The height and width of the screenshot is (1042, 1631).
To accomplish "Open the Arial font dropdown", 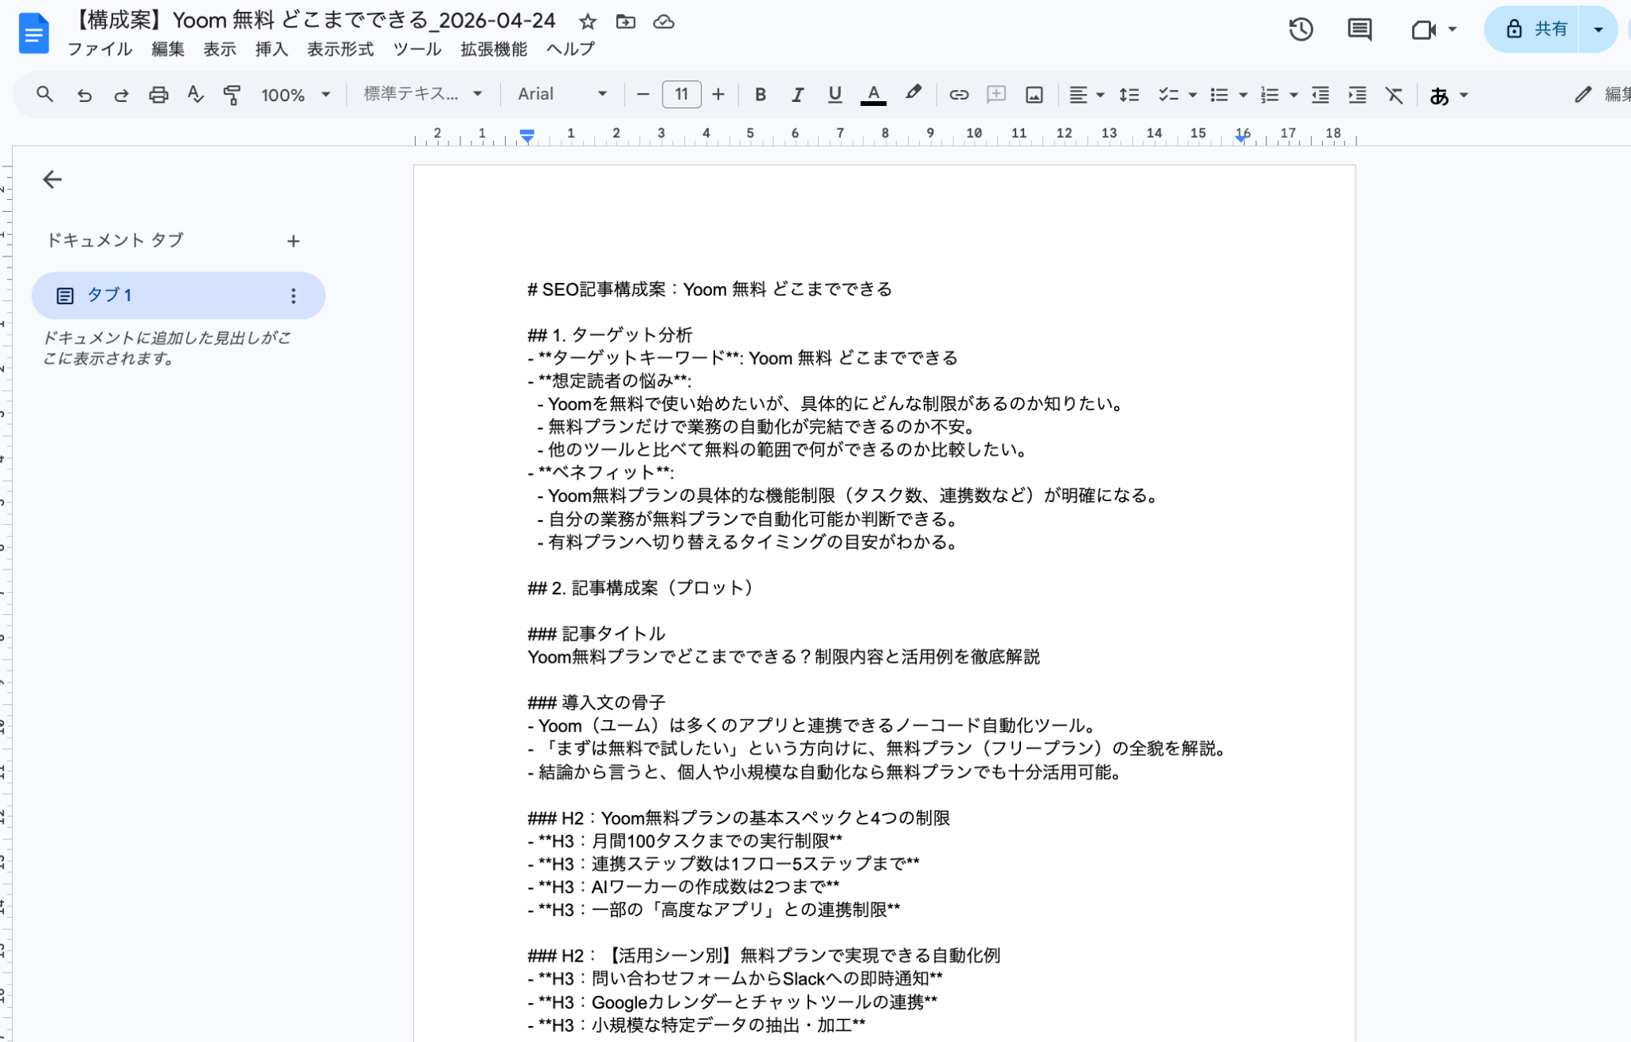I will pos(562,94).
